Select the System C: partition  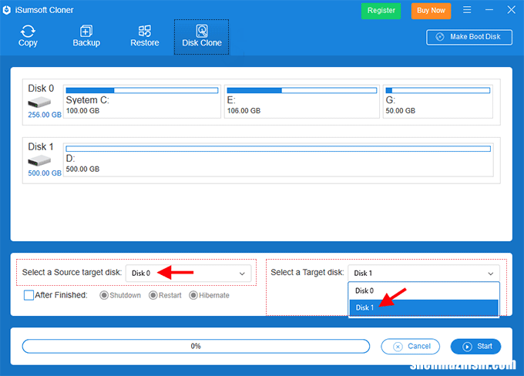coord(142,102)
